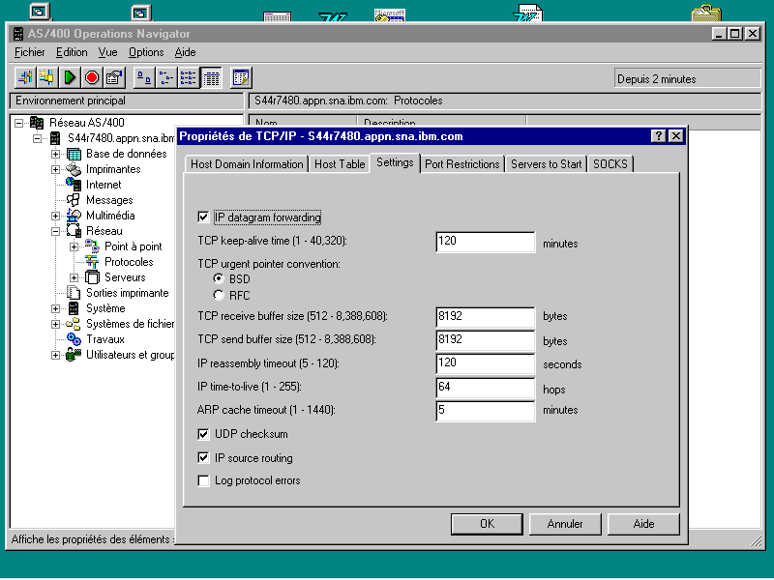Collapse the Réseau AS/400 root node
Viewport: 774px width, 580px height.
pos(18,123)
